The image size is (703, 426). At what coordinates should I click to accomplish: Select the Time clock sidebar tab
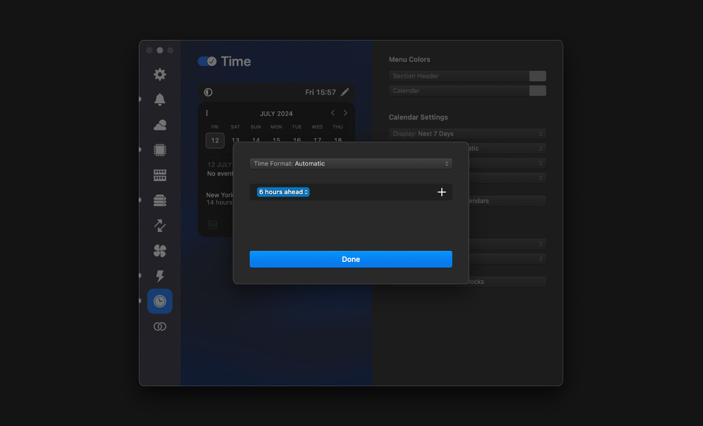pos(160,301)
